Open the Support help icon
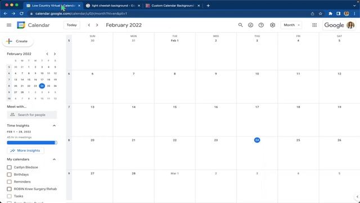The height and width of the screenshot is (203, 360). 261,25
